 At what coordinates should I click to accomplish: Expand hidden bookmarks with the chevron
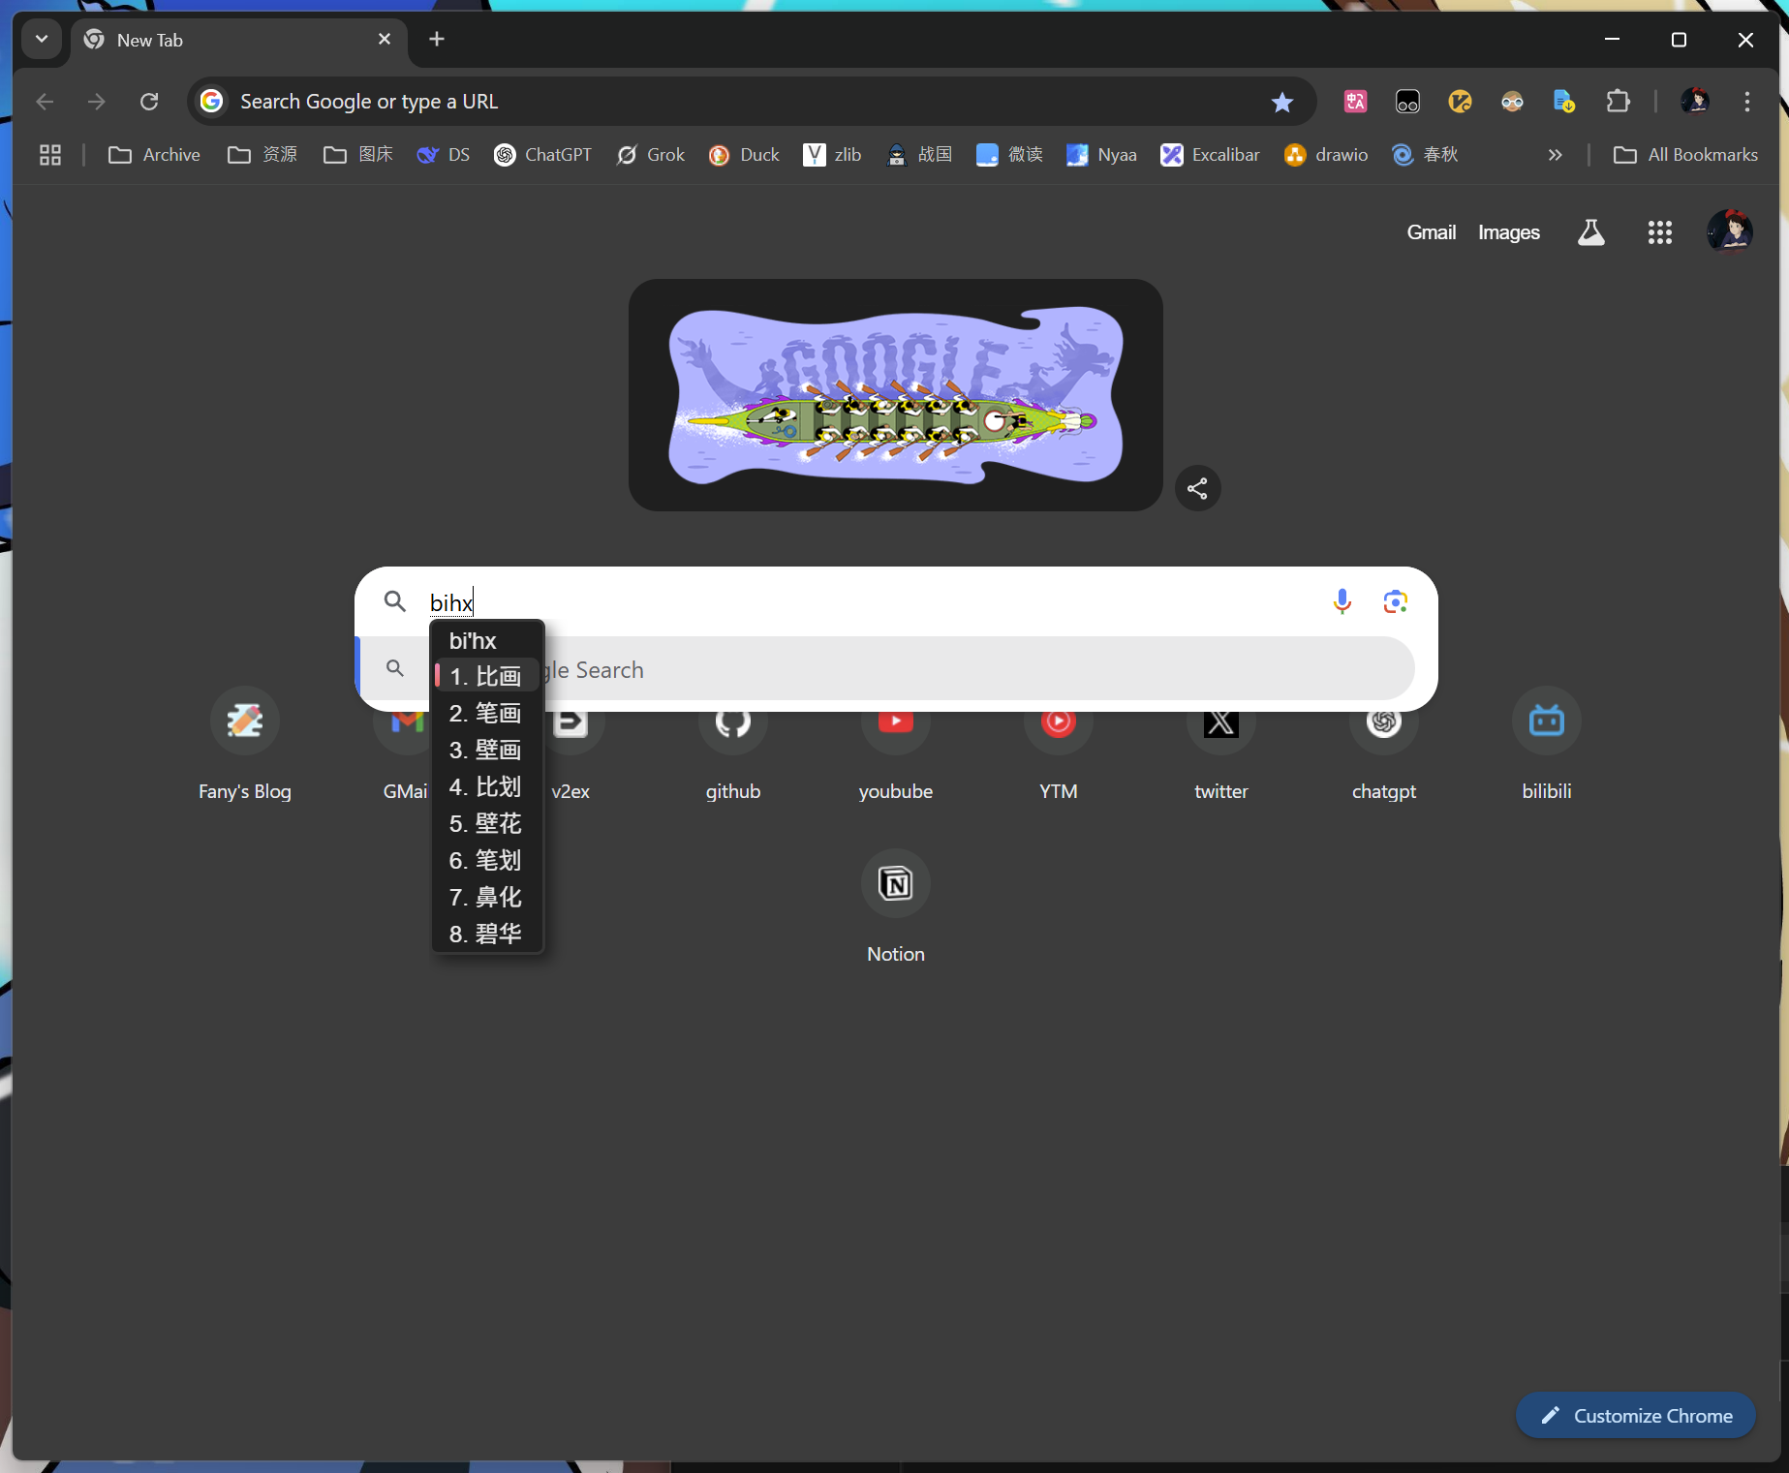click(x=1556, y=154)
